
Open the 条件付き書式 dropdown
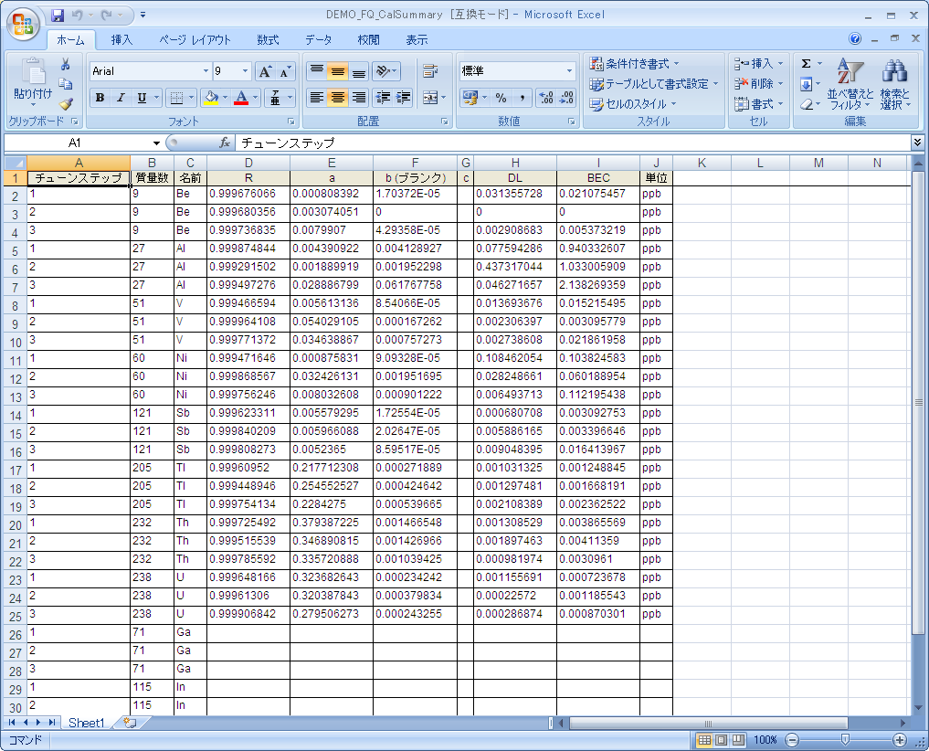click(x=634, y=63)
